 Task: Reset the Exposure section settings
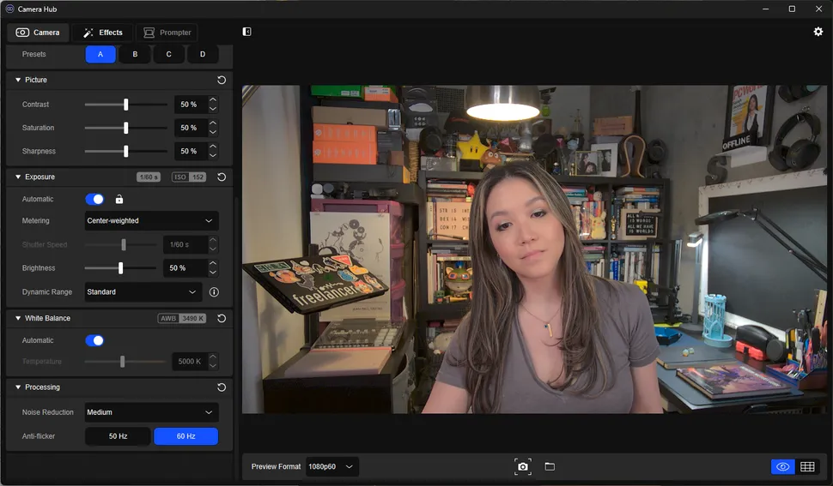(x=222, y=177)
